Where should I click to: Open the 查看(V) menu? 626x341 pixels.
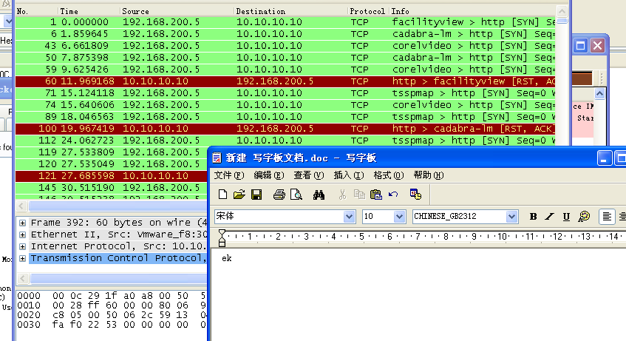pos(309,175)
